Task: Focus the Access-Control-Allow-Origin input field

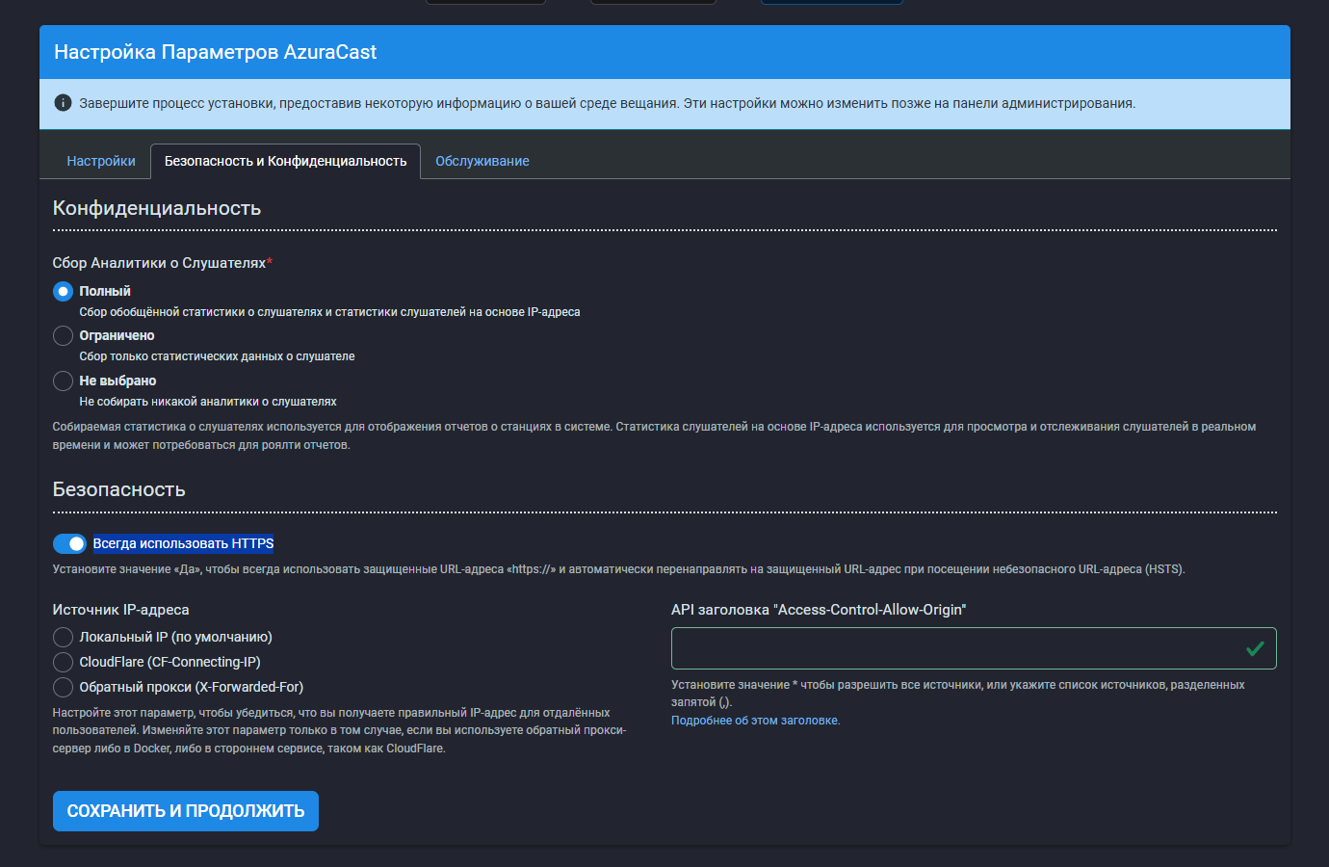Action: 974,648
